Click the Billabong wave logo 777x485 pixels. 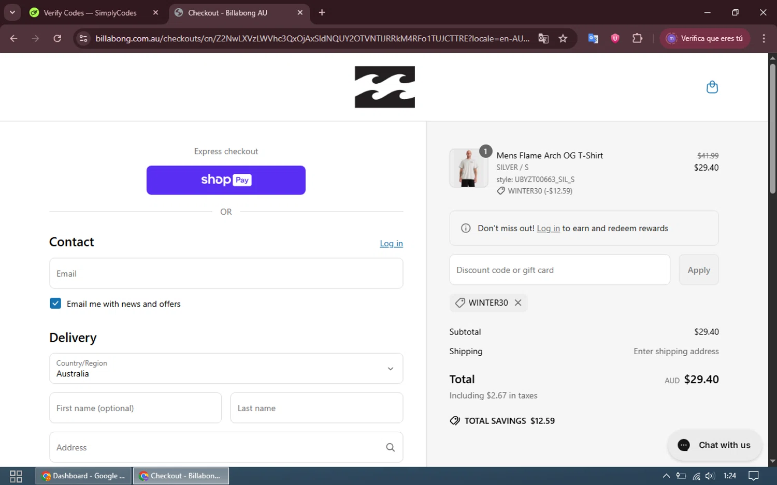coord(384,87)
